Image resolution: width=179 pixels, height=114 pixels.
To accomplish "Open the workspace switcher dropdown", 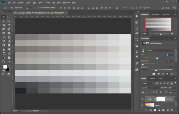I will [x=168, y=8].
